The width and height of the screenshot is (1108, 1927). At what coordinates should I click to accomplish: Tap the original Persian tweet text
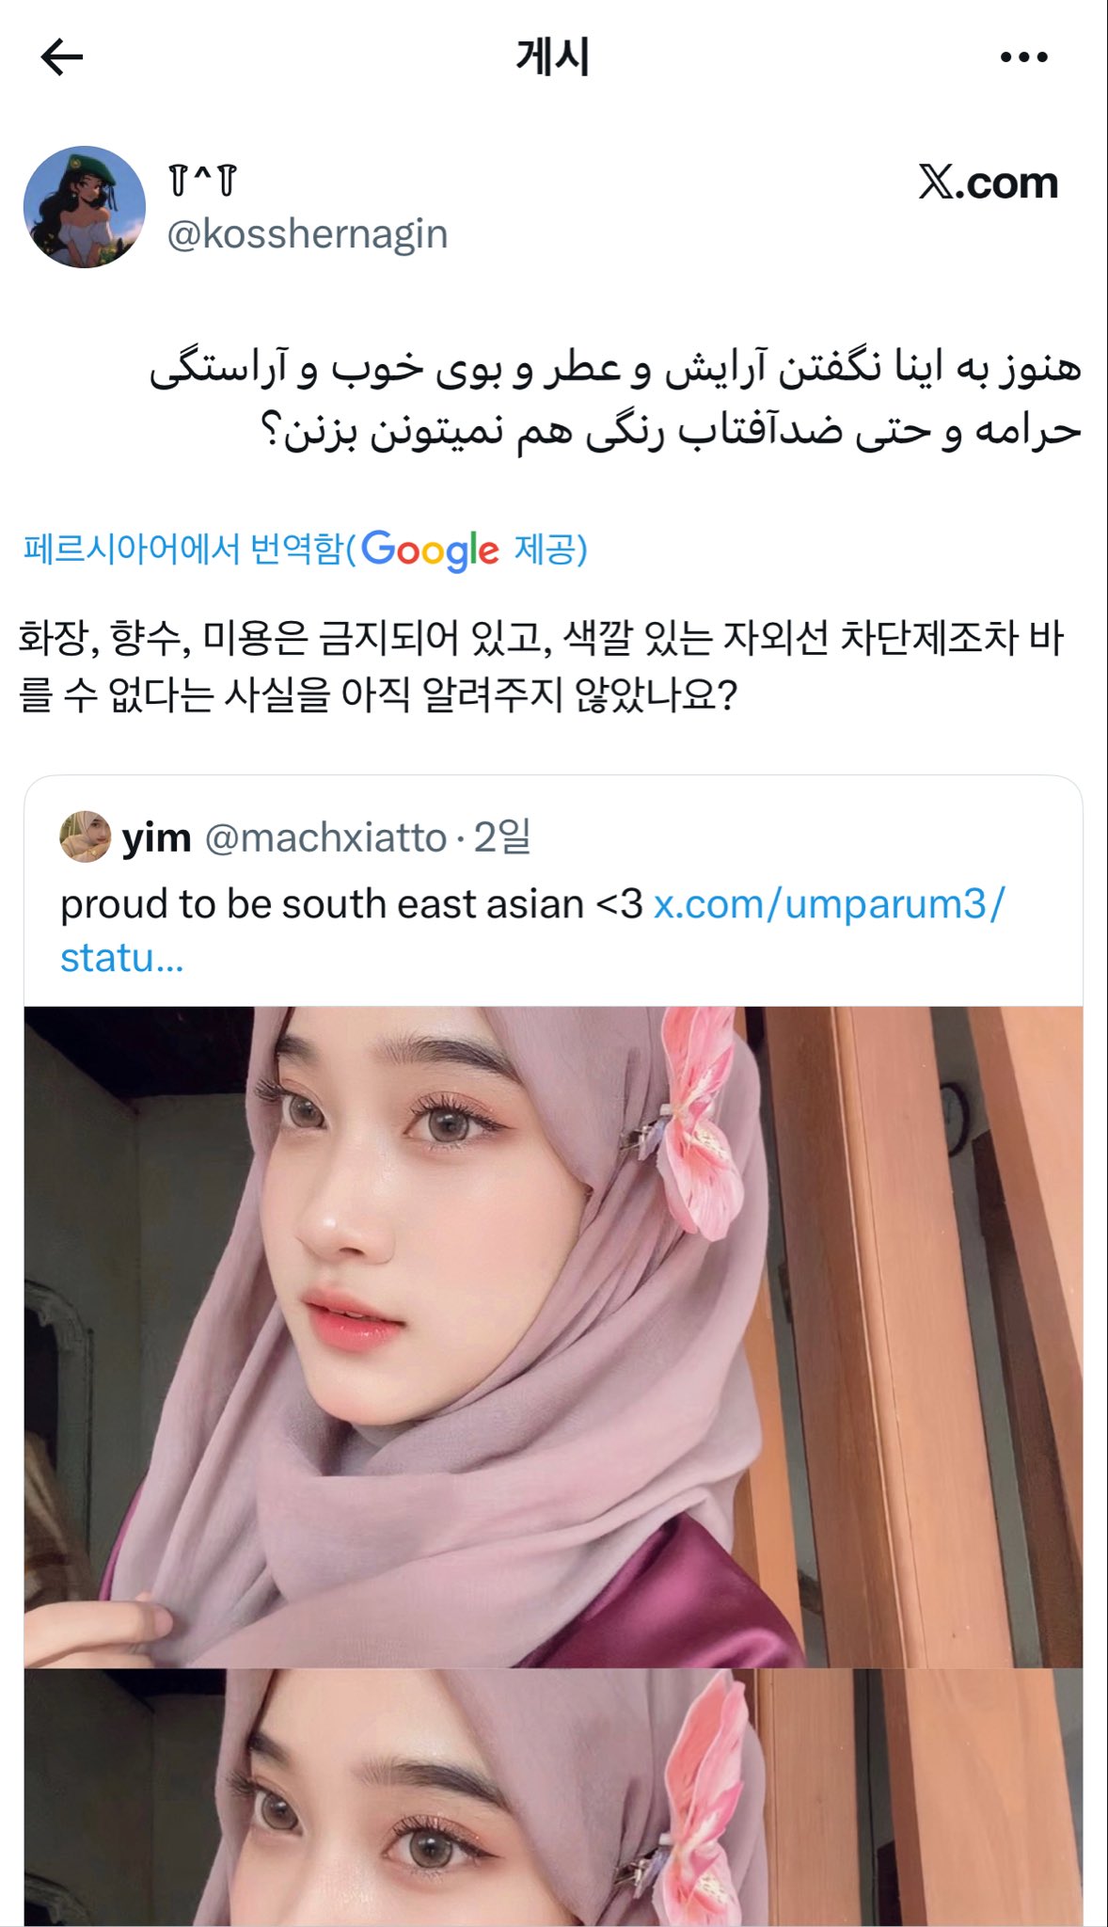[x=615, y=401]
